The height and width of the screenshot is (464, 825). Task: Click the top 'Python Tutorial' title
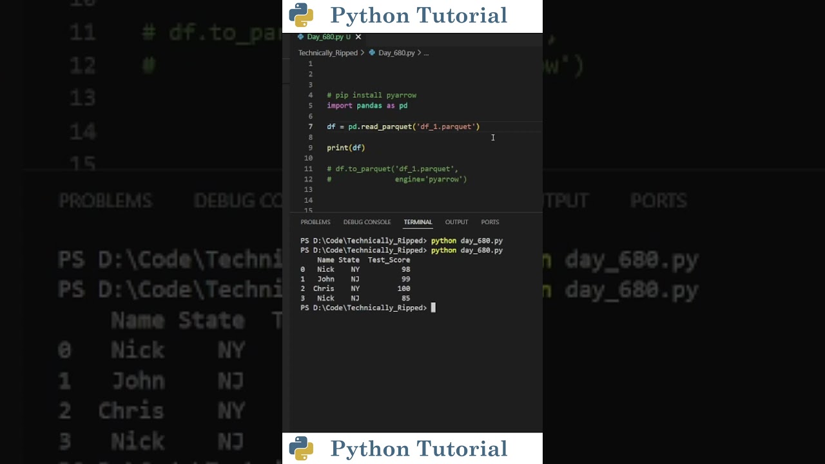pos(419,15)
